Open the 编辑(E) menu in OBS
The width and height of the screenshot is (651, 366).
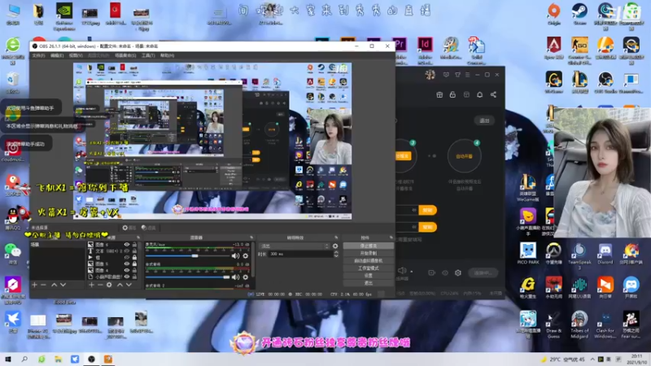tap(57, 55)
